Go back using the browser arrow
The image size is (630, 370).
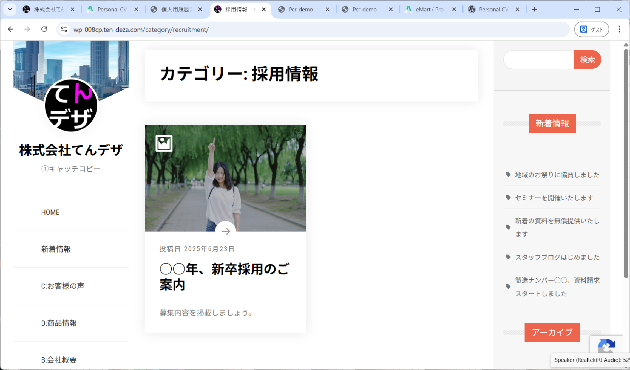click(11, 29)
